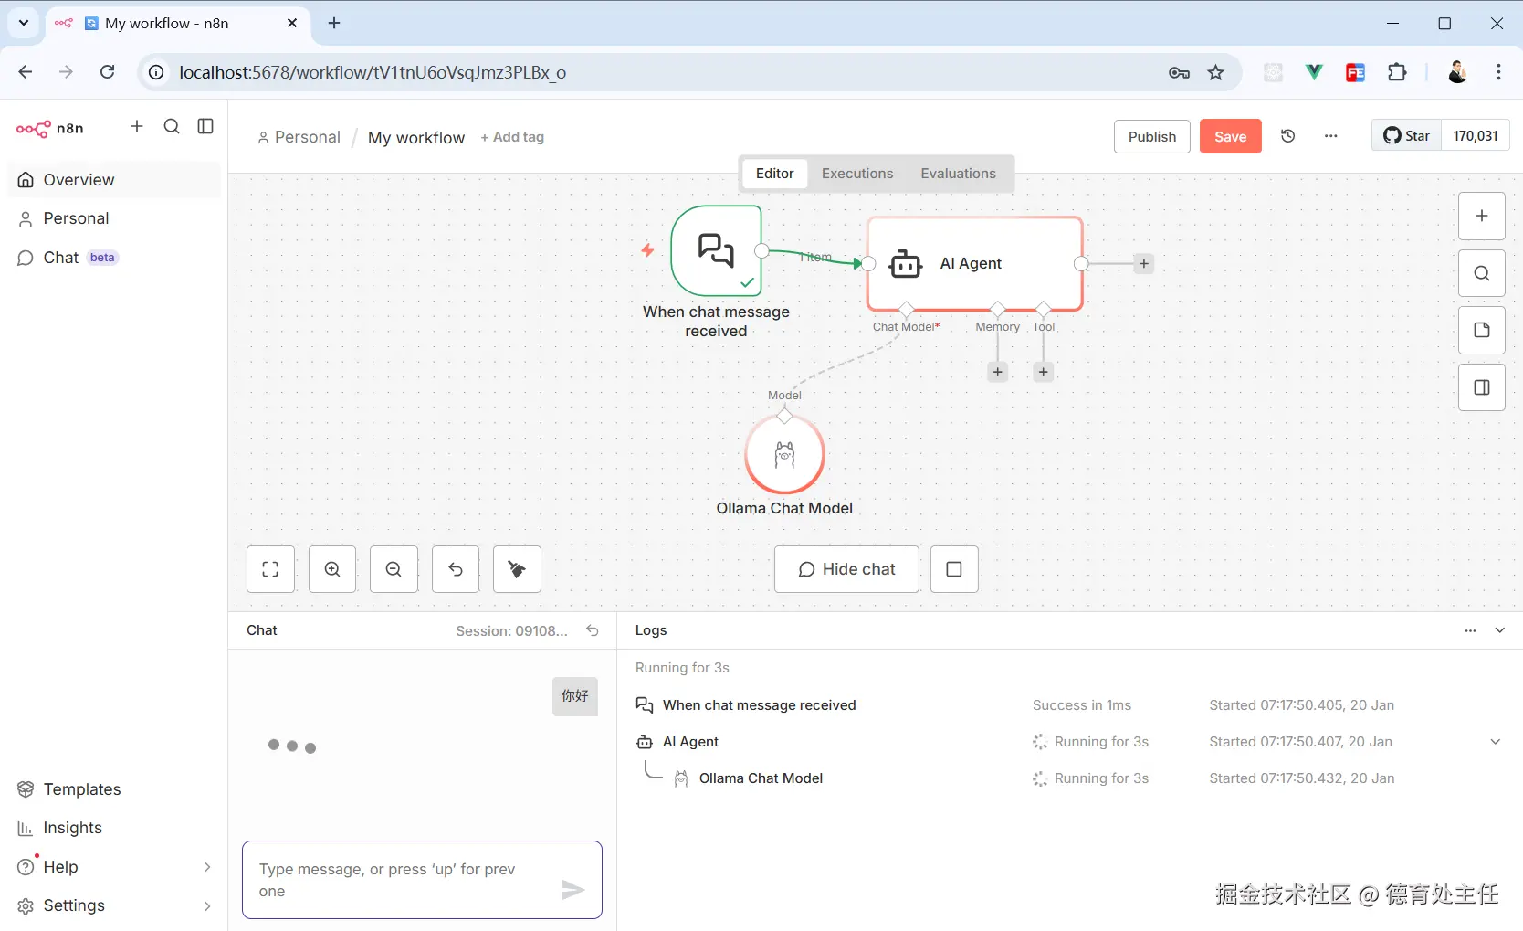The image size is (1523, 931).
Task: Expand the Settings submenu
Action: click(114, 905)
